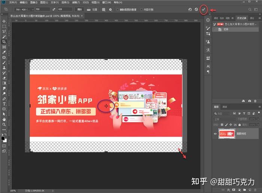Image resolution: width=262 pixels, height=193 pixels.
Task: Swap crop width and height values
Action: pos(54,9)
